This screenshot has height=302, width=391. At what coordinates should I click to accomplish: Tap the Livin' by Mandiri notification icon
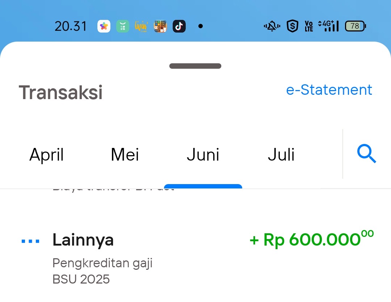pos(141,26)
